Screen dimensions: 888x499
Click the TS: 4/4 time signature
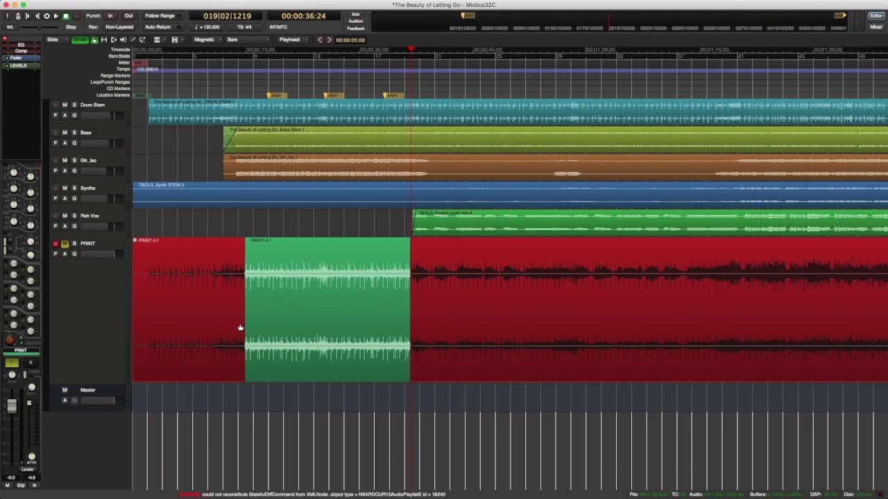click(x=244, y=27)
